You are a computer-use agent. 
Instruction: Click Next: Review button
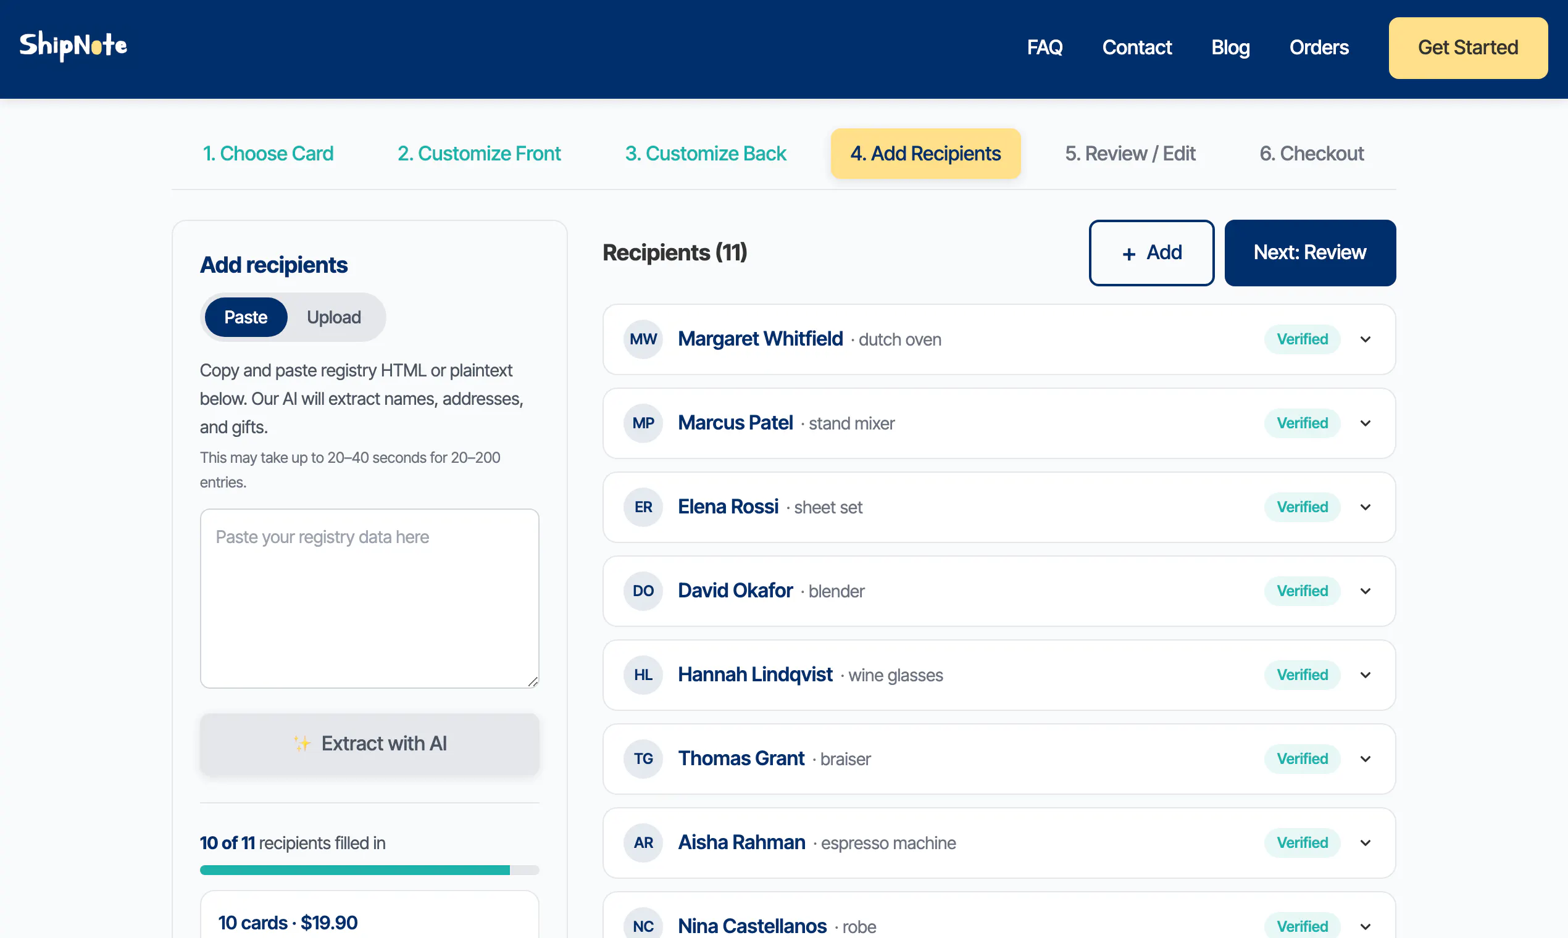pos(1310,253)
